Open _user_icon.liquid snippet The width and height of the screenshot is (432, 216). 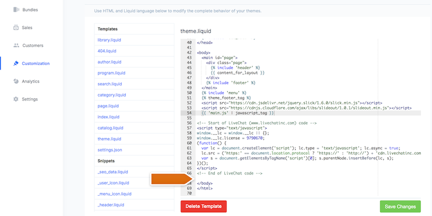[x=113, y=183]
